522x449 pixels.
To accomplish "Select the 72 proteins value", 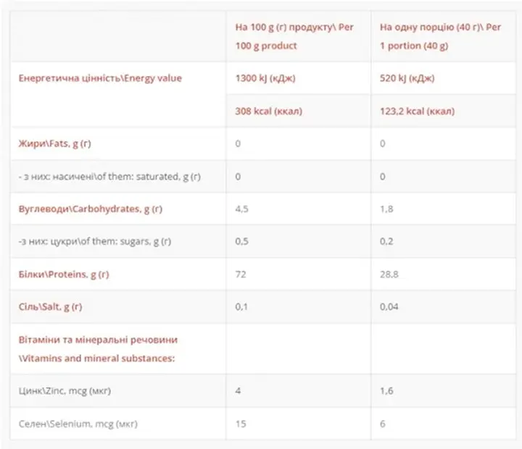I will [x=241, y=274].
